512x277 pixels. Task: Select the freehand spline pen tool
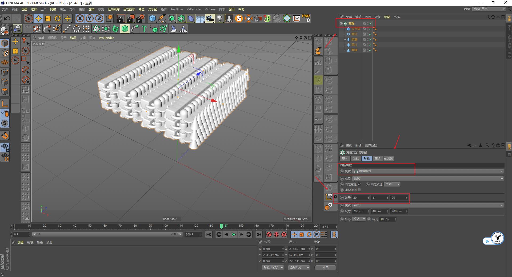coord(162,18)
